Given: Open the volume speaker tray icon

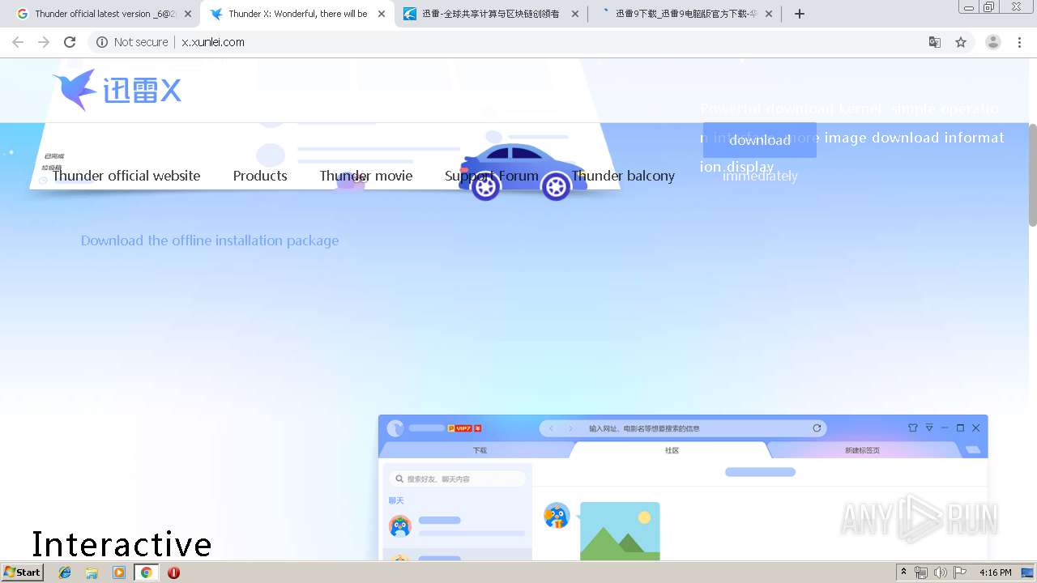Looking at the screenshot, I should [x=941, y=572].
